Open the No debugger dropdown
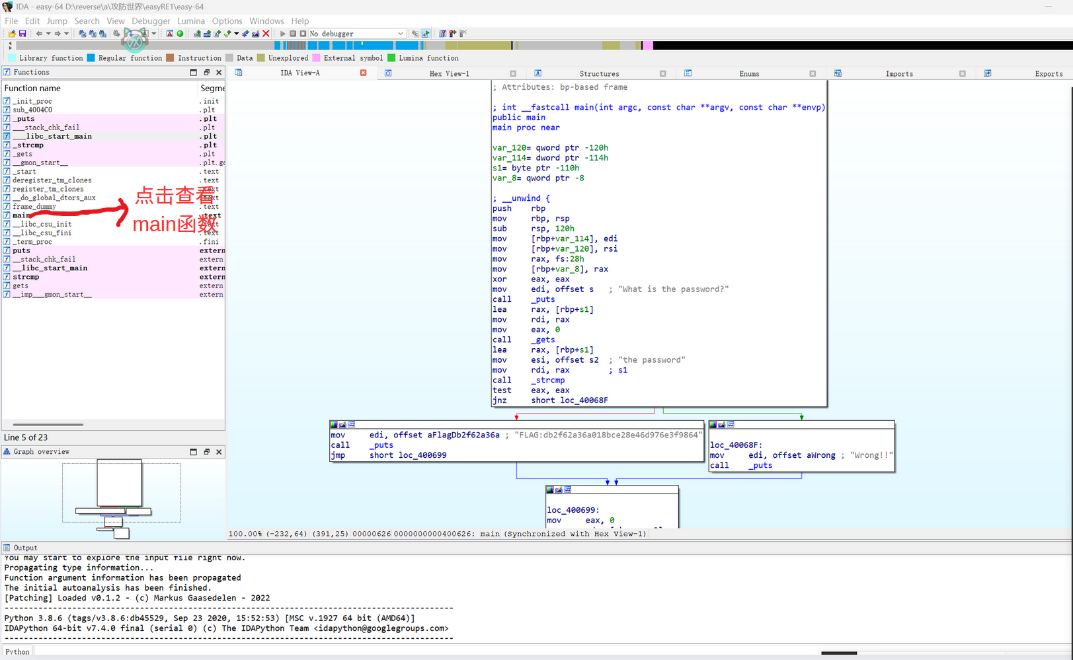1073x660 pixels. coord(400,34)
